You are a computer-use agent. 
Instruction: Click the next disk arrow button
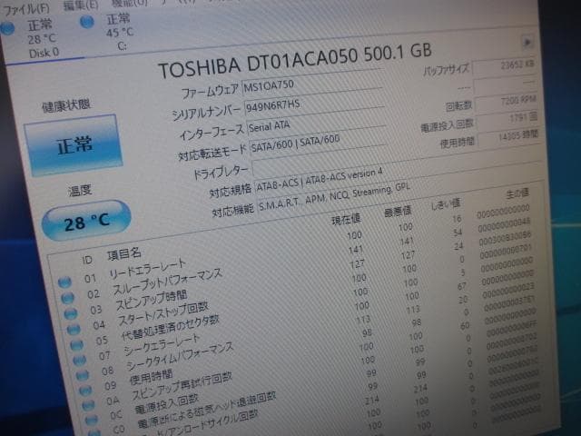(x=527, y=42)
